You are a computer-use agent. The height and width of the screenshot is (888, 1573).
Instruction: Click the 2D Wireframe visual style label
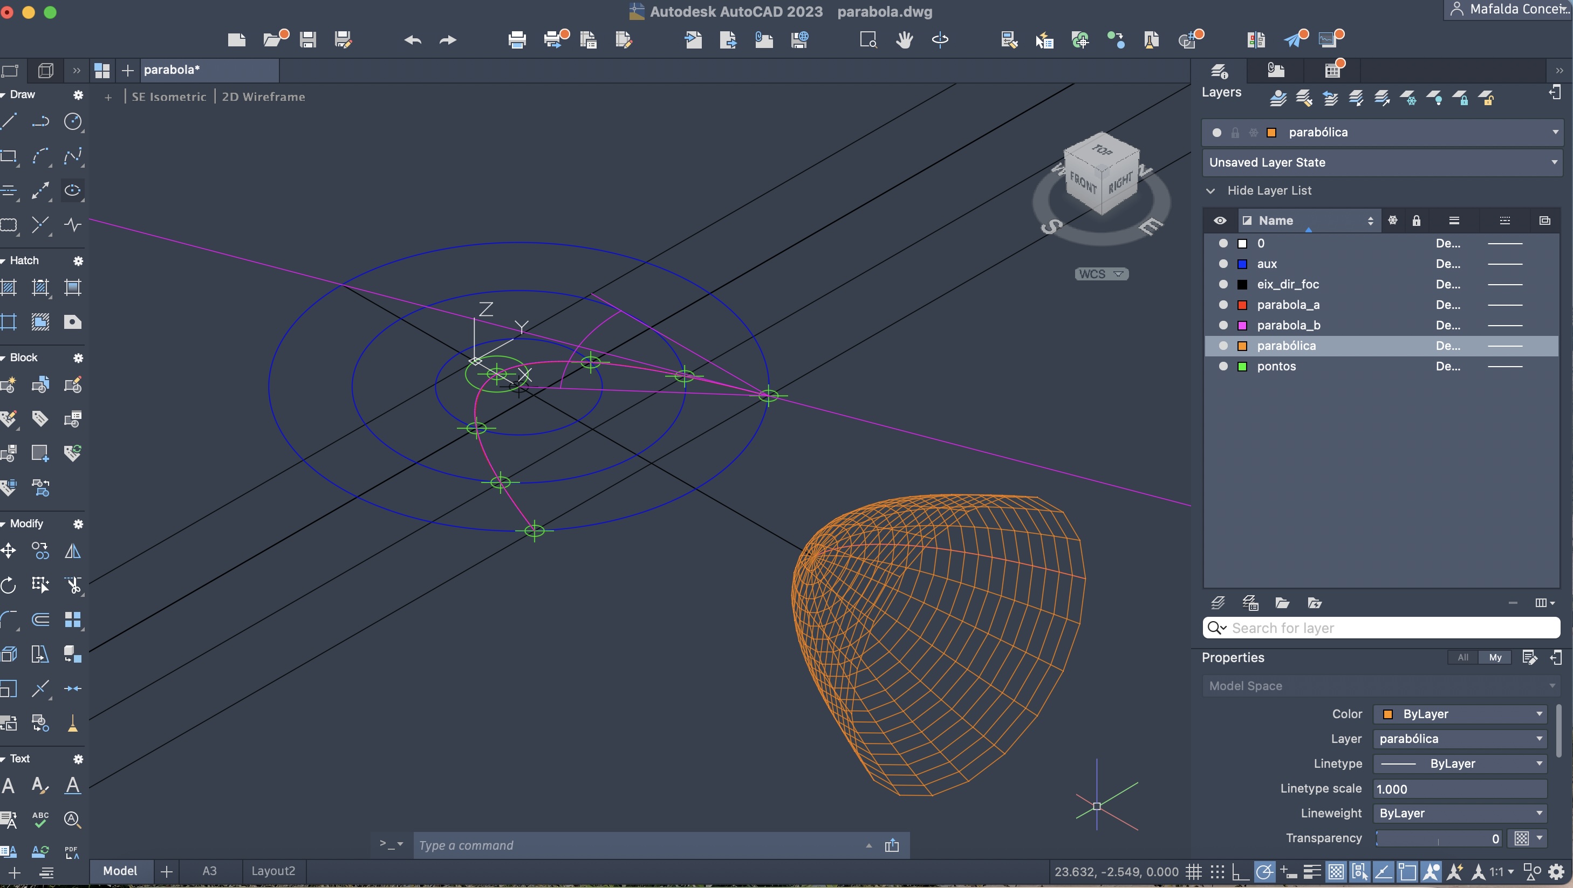tap(263, 97)
